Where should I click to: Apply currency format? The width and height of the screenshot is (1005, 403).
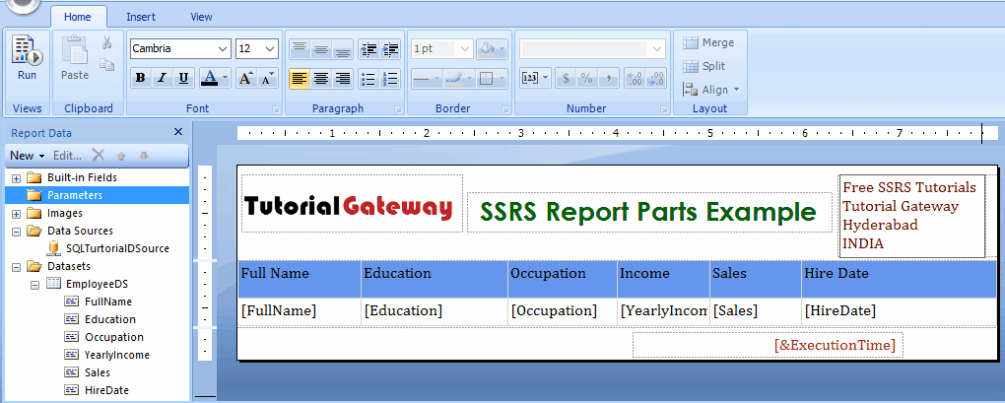coord(566,79)
